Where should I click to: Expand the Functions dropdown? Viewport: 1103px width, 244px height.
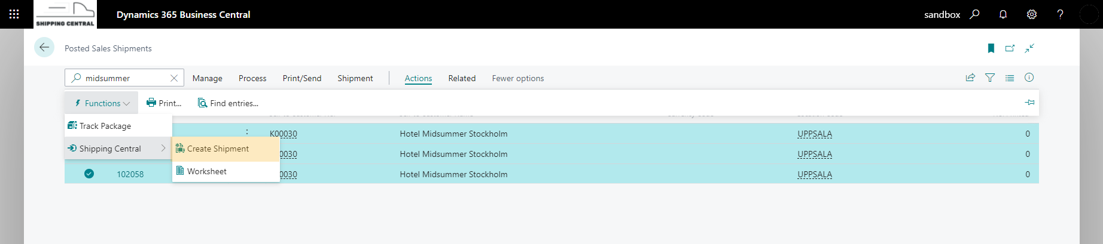(x=102, y=103)
